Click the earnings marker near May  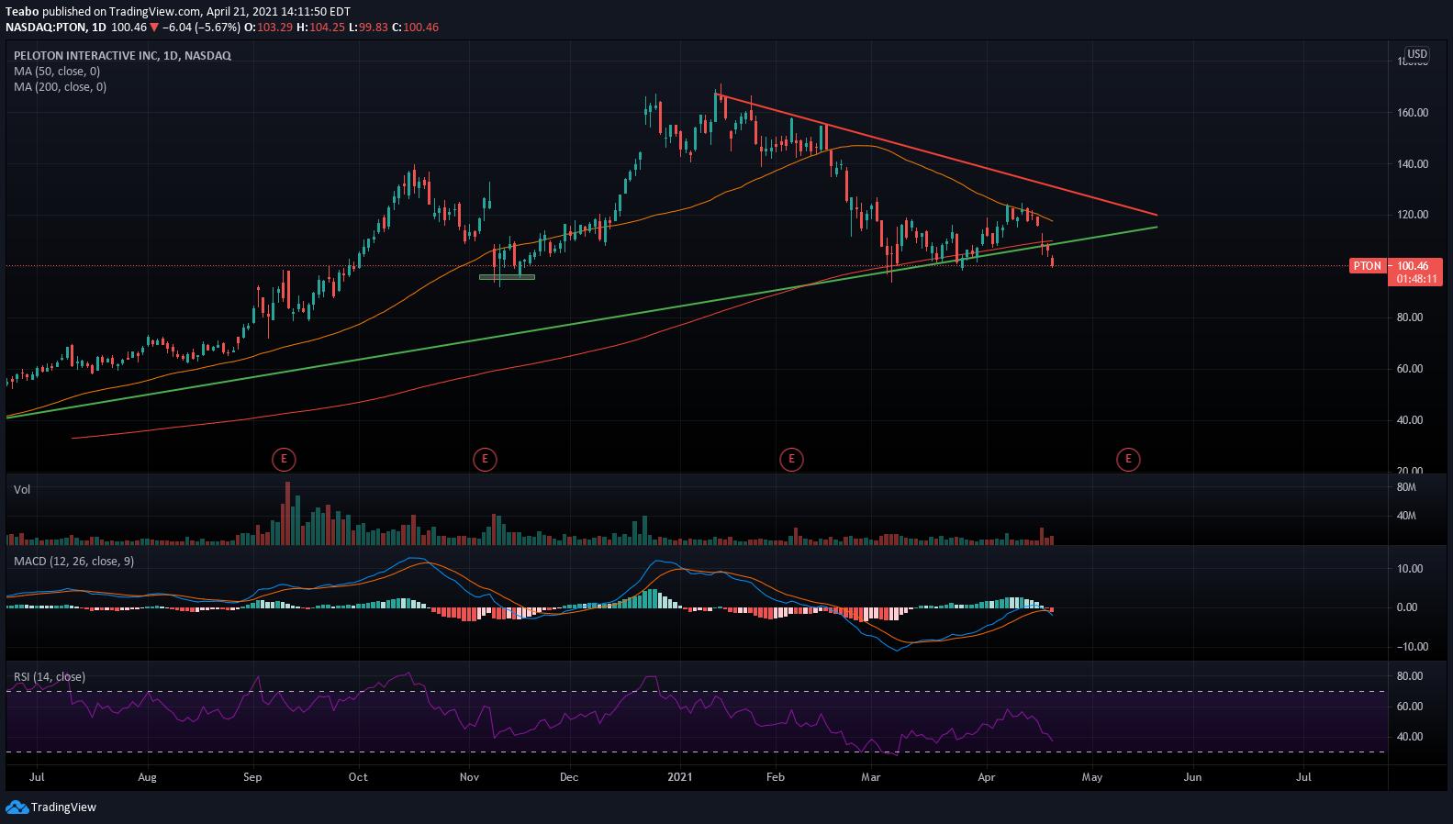[x=1128, y=459]
